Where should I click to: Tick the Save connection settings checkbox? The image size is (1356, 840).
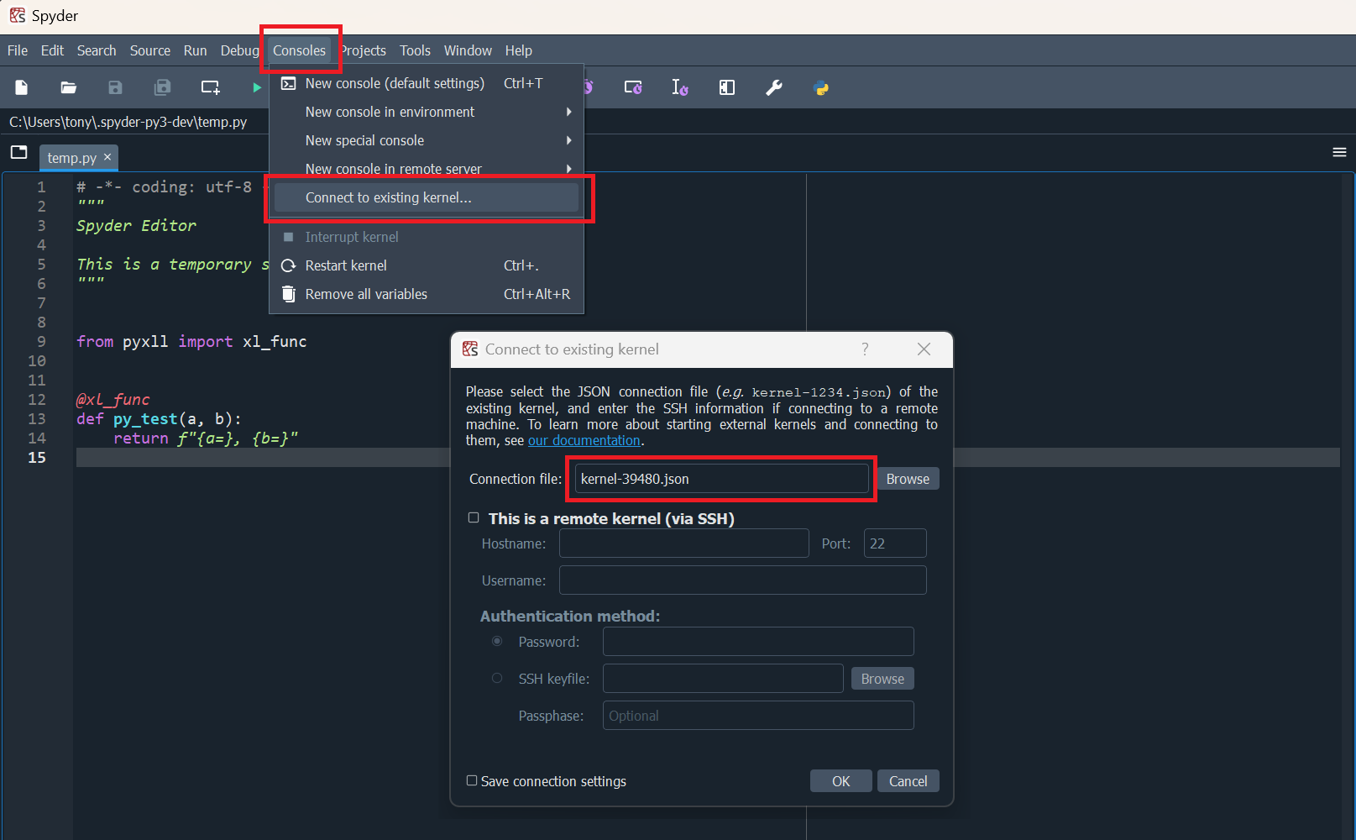472,780
